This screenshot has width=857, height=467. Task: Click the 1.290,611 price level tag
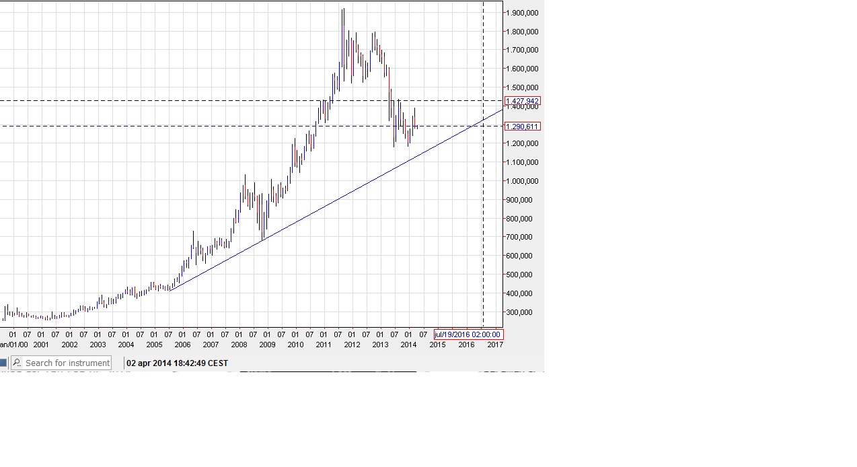tap(522, 127)
